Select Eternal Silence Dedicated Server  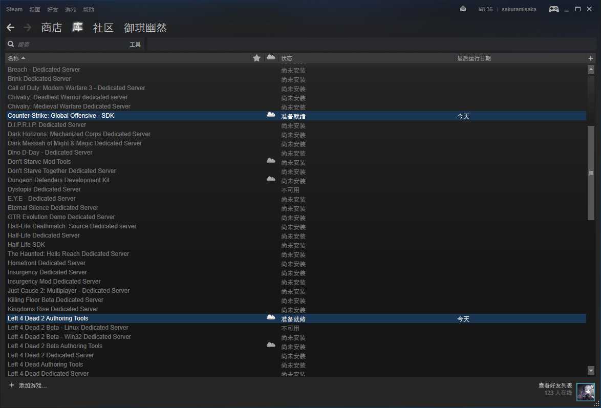(296, 207)
